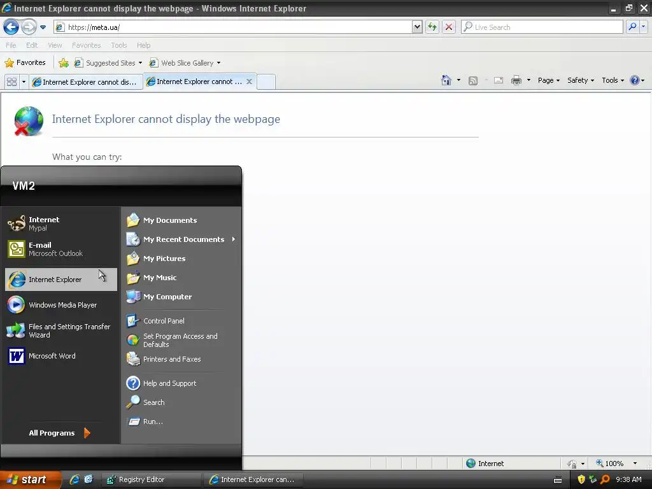Expand the Print options dropdown arrow

pyautogui.click(x=528, y=80)
